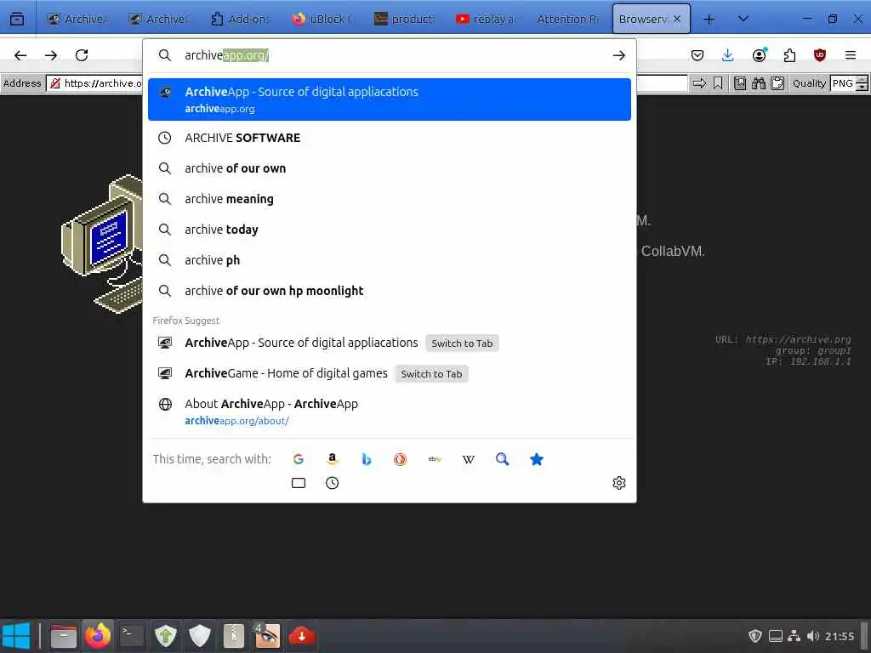Search with eBay this time

(x=435, y=459)
